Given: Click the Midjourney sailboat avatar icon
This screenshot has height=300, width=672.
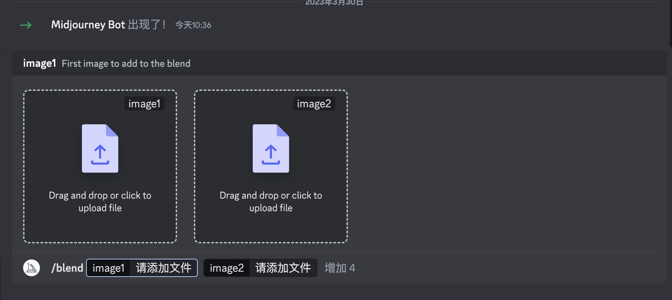Looking at the screenshot, I should pos(31,268).
